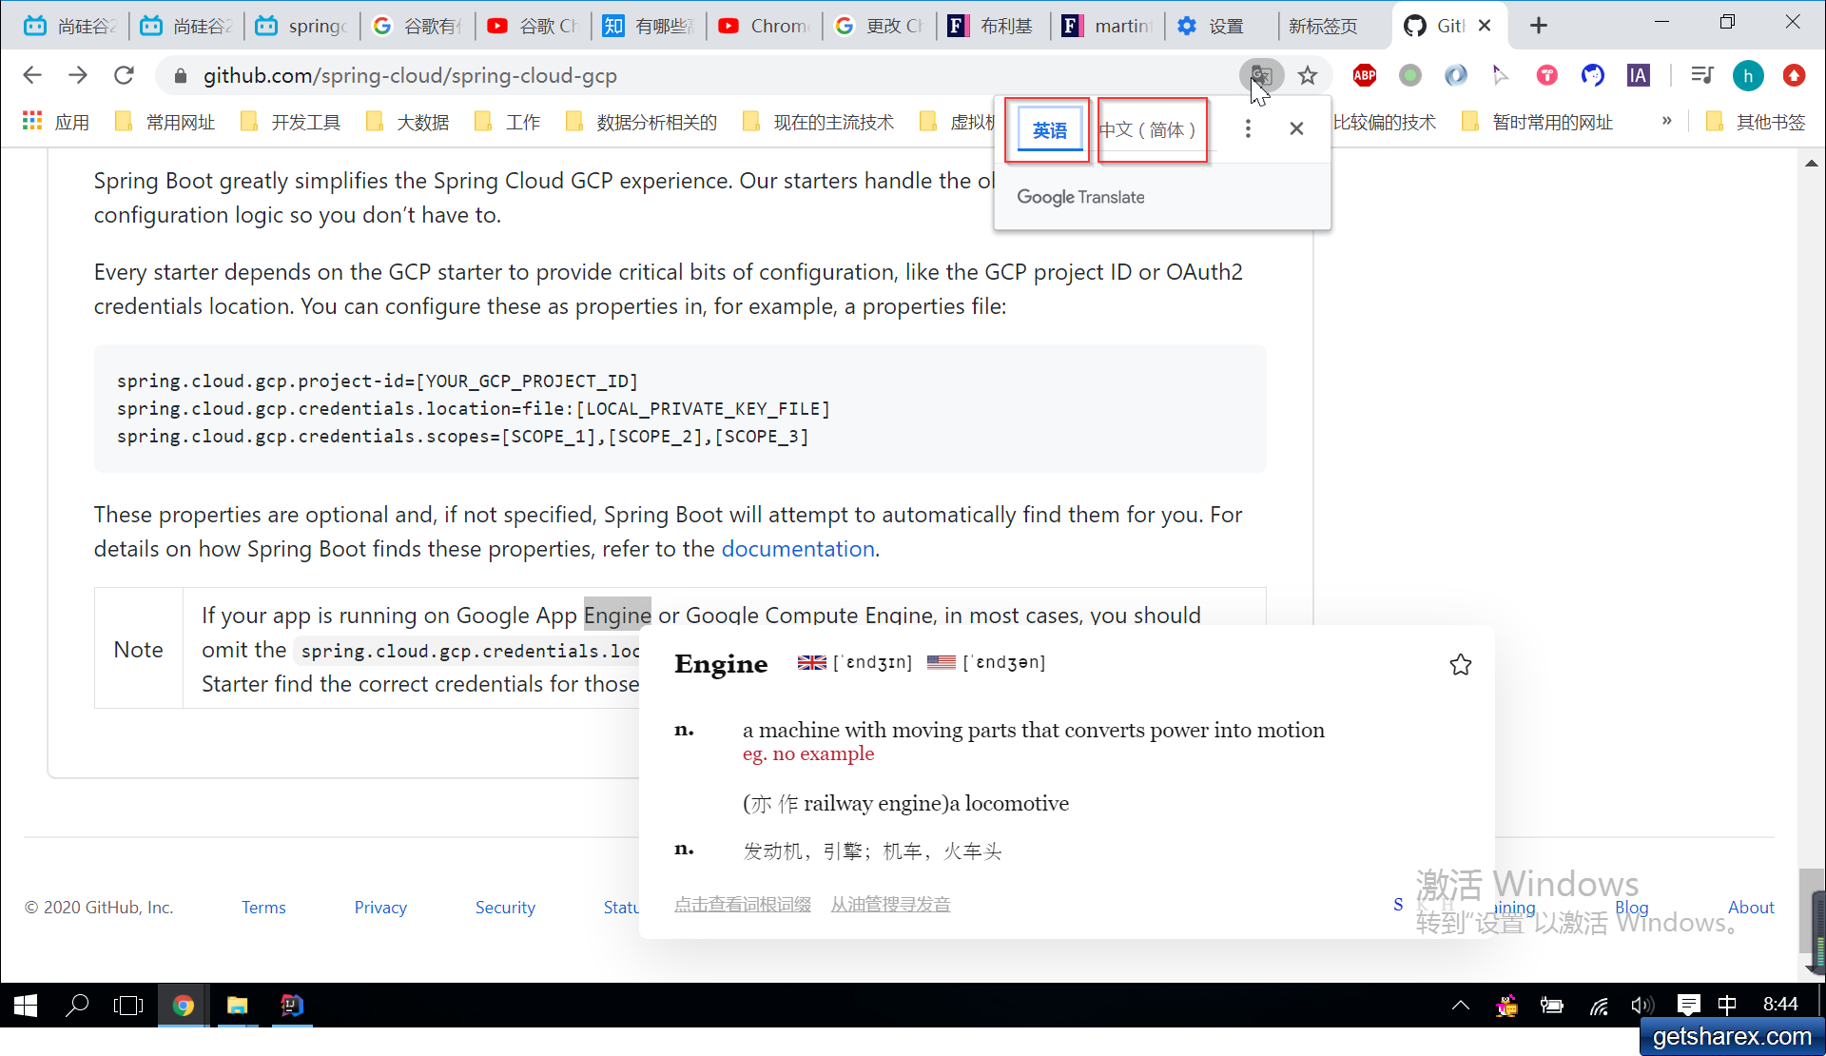The image size is (1826, 1056).
Task: Open the Chrome profile avatar h
Action: [1748, 75]
